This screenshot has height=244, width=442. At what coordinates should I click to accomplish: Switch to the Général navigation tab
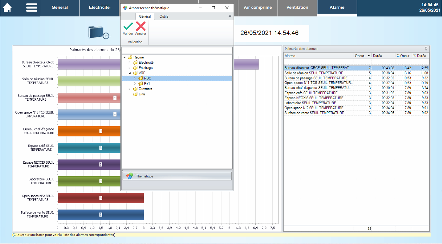tap(60, 8)
